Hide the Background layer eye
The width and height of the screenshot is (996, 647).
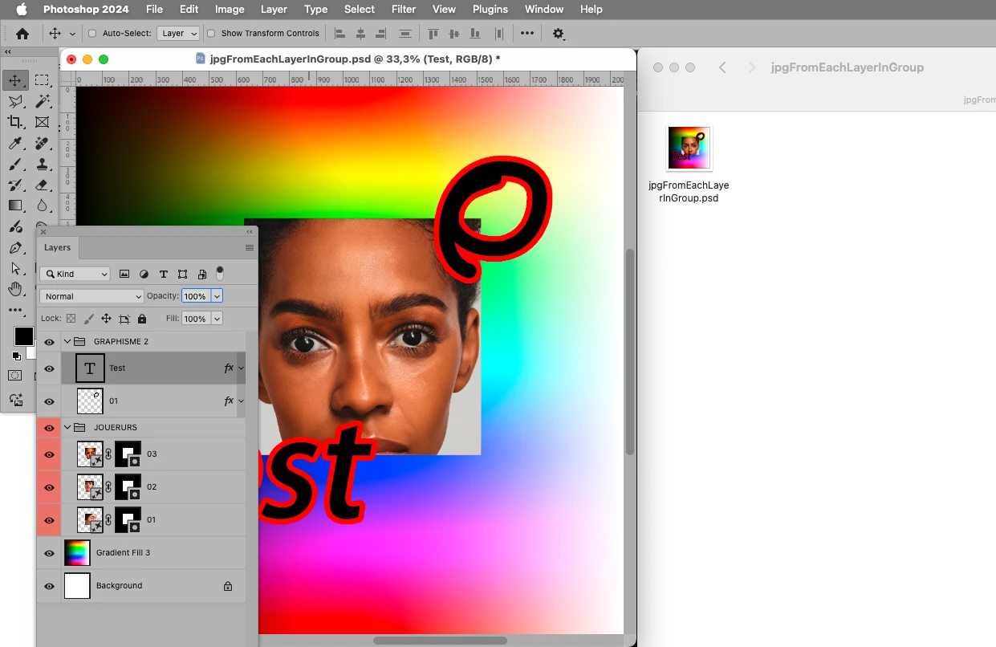[49, 586]
